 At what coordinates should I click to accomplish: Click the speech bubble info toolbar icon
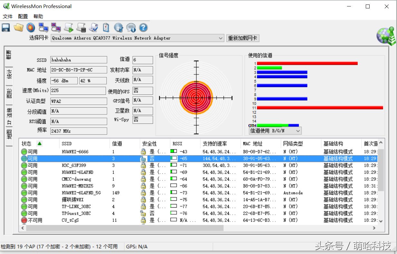(131, 28)
